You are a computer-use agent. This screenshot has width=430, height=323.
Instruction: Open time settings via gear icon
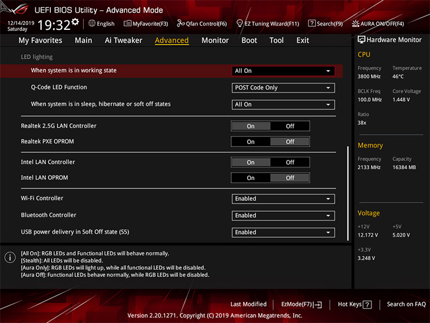(x=75, y=22)
